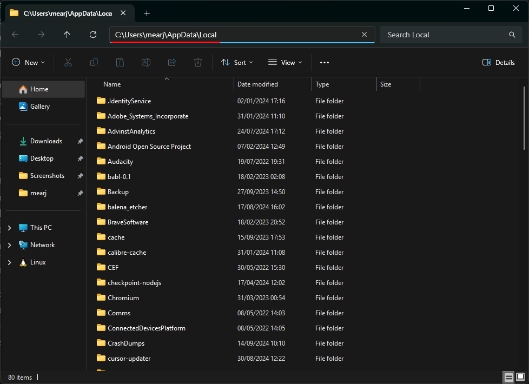The width and height of the screenshot is (529, 384).
Task: Click the Delete icon
Action: (x=198, y=62)
